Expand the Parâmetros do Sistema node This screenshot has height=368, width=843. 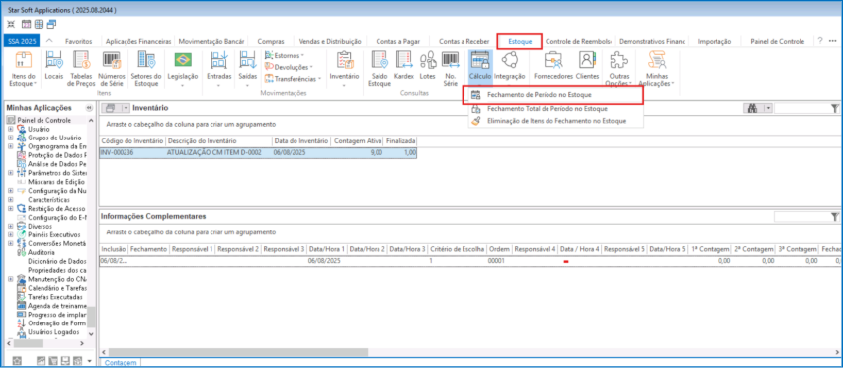click(10, 173)
